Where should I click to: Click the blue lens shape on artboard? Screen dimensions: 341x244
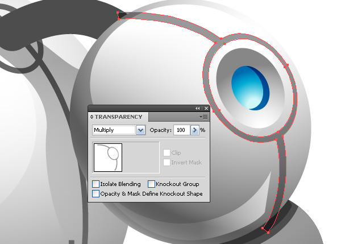(250, 88)
